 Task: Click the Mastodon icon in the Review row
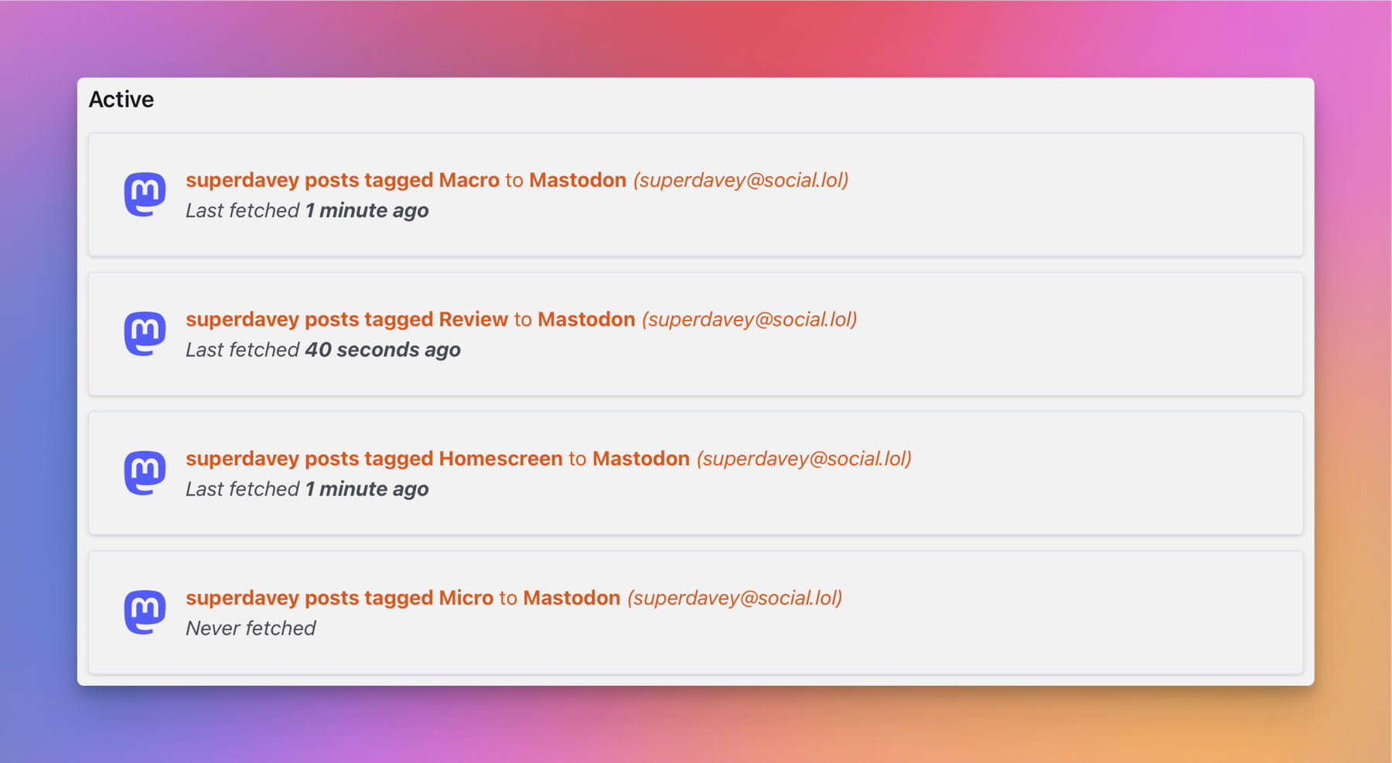click(145, 333)
